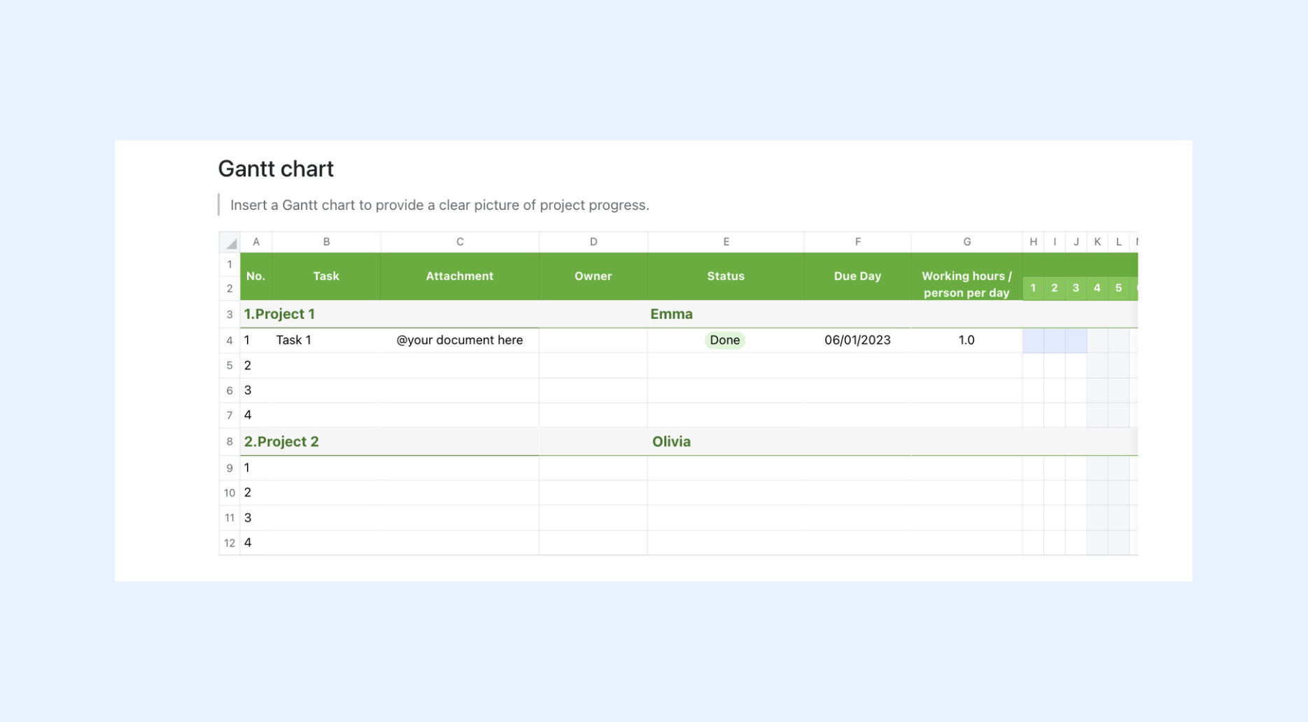Open '@your document here' attachment link
This screenshot has height=722, width=1308.
click(x=460, y=340)
